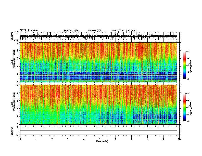Click the "-7" label on ch.1 color bar
The height and width of the screenshot is (156, 202).
pyautogui.click(x=188, y=79)
